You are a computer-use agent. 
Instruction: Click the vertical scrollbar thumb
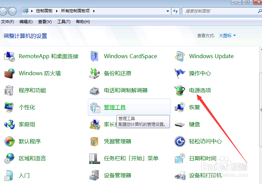[261, 110]
